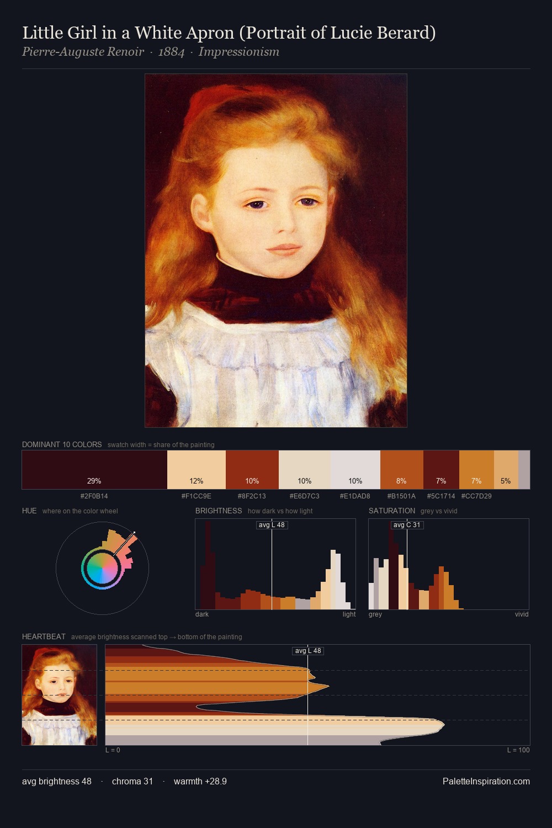This screenshot has width=552, height=828.
Task: Select the orange-brown 8% swatch
Action: point(402,470)
